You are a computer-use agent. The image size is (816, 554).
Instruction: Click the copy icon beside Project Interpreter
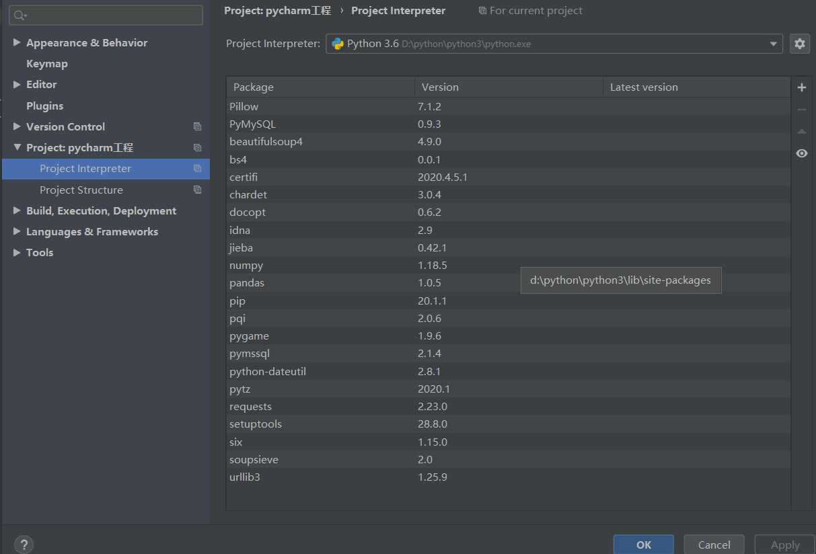tap(197, 169)
